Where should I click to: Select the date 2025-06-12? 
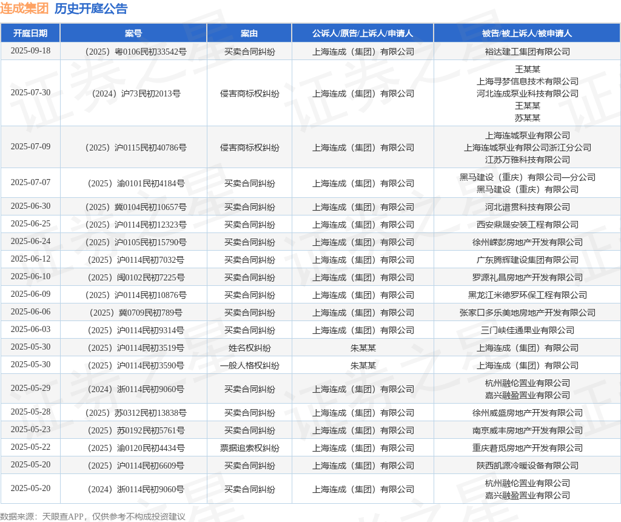click(x=30, y=259)
